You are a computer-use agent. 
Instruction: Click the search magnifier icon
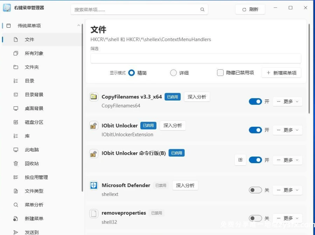pos(202,9)
